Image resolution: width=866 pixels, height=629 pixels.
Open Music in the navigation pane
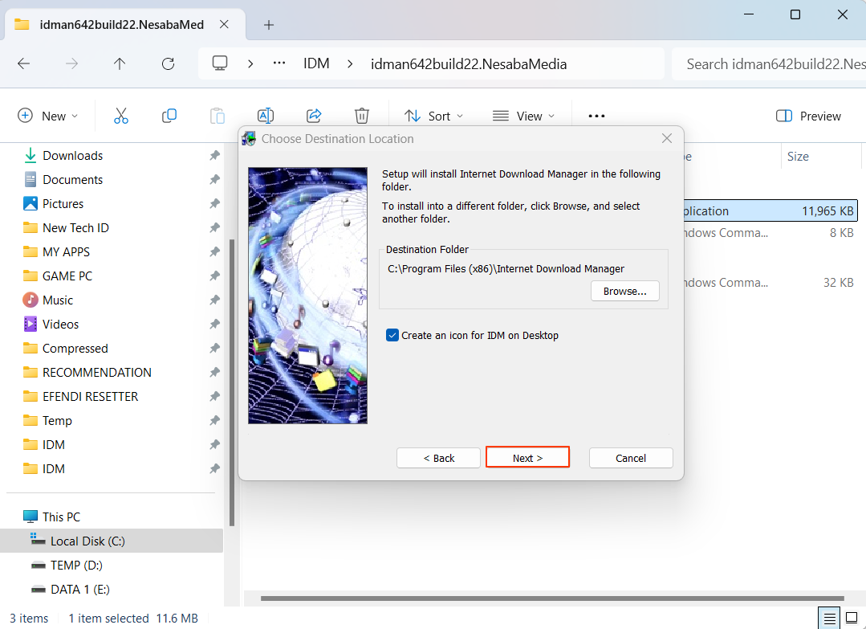(x=58, y=300)
